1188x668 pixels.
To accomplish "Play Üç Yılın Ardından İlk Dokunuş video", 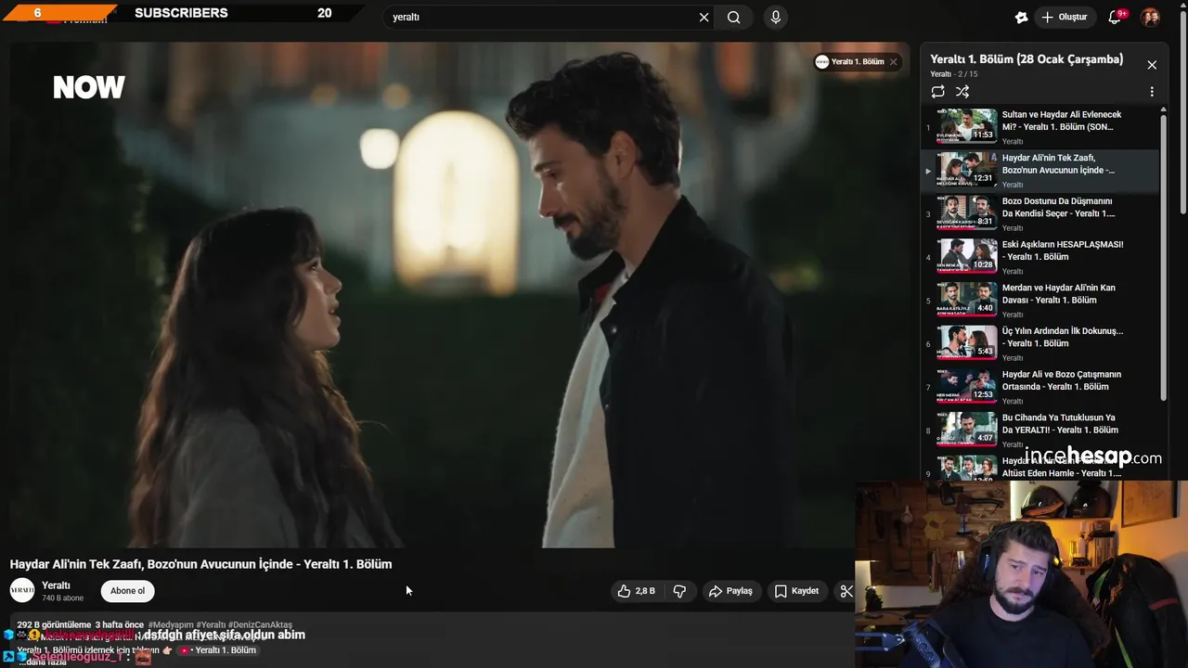I will coord(1039,343).
